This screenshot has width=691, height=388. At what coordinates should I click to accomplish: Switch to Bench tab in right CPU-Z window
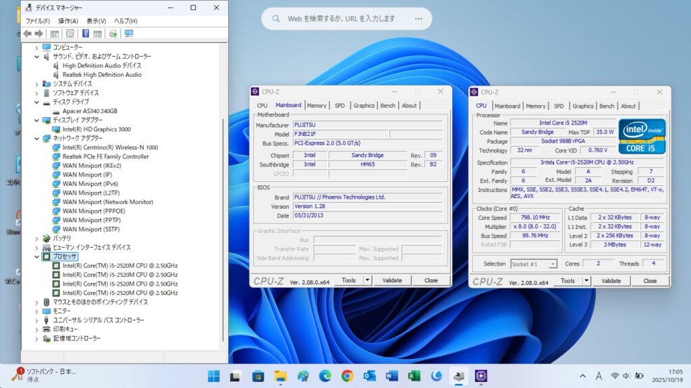(607, 106)
